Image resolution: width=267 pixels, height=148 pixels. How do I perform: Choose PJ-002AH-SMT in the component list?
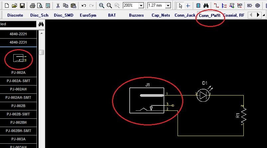[x=18, y=97]
